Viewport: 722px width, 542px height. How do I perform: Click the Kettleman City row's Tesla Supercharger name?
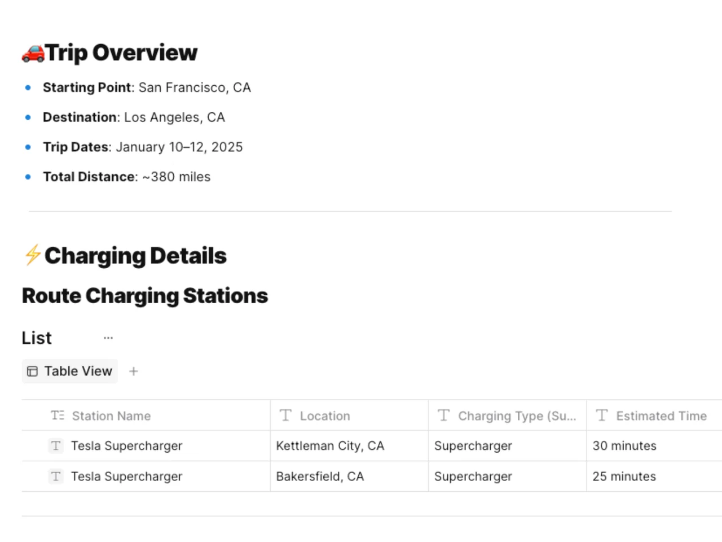tap(127, 446)
